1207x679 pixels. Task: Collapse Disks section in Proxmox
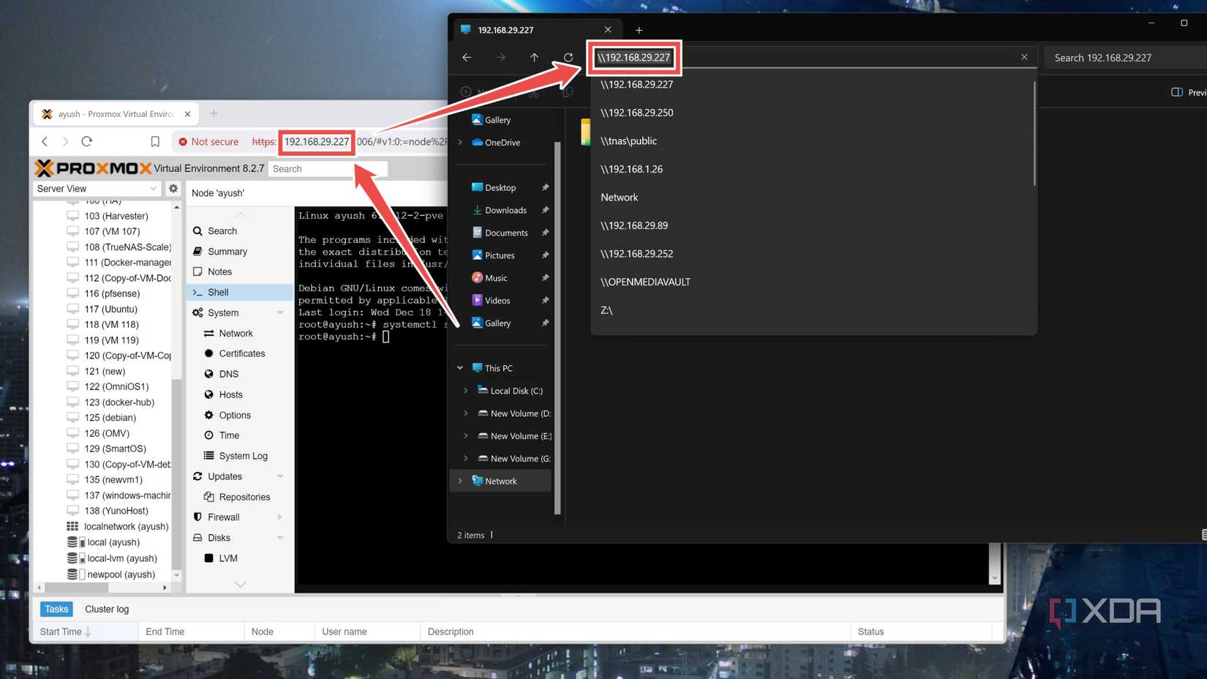280,538
